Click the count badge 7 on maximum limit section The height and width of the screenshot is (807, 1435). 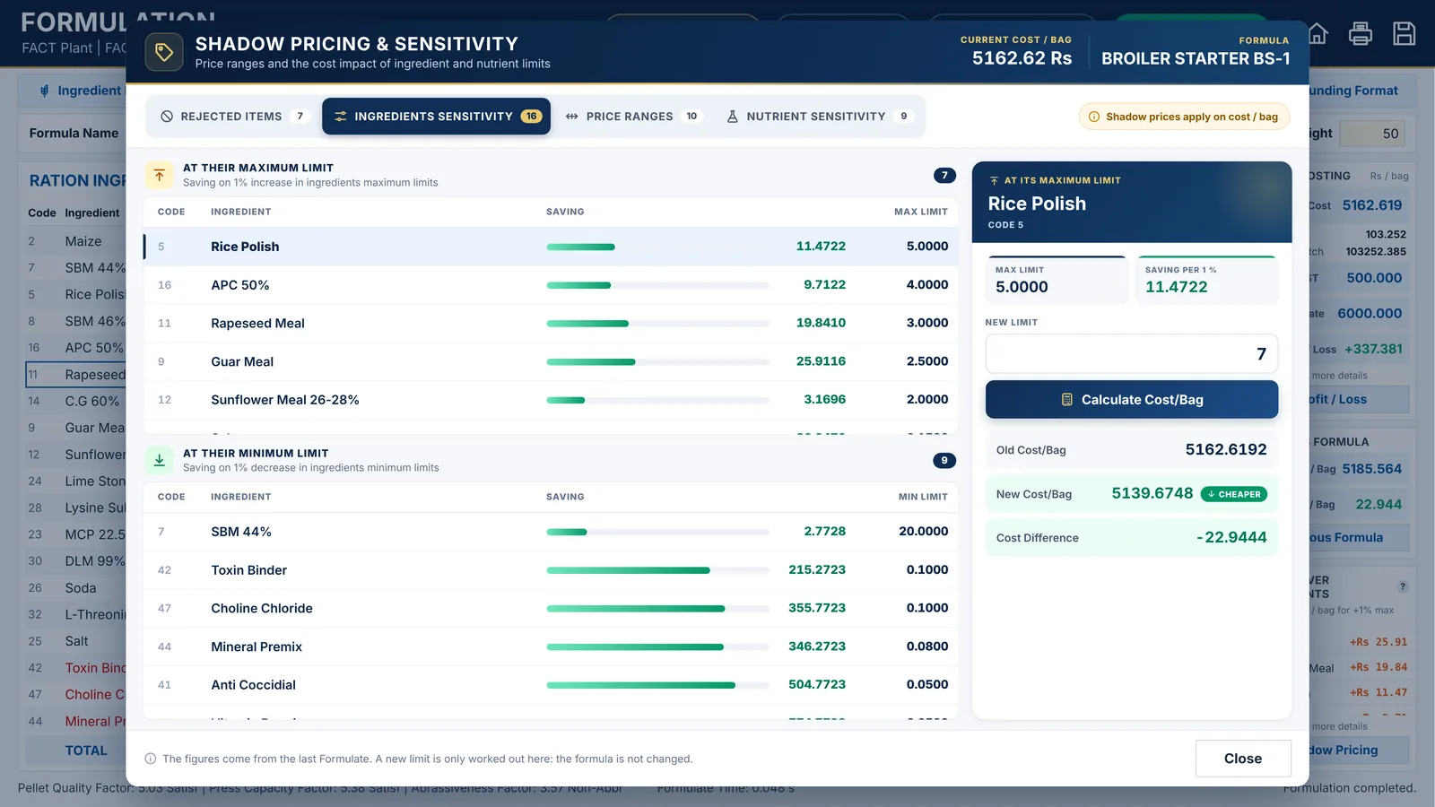(944, 176)
